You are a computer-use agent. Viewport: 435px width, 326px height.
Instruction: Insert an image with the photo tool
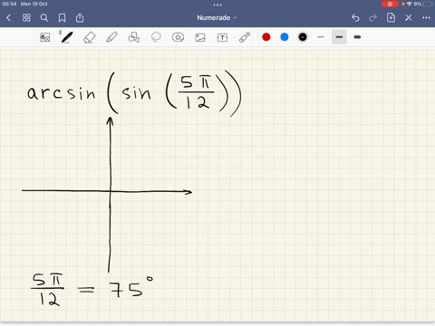(200, 37)
